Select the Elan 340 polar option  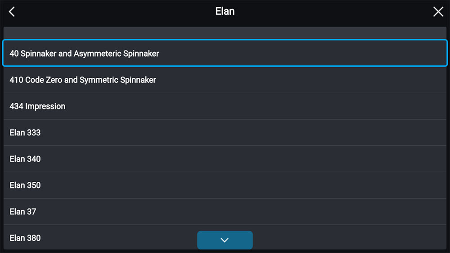tap(225, 159)
